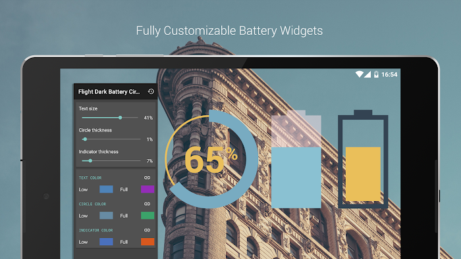Open the Indicator Color Low blue swatch

(106, 242)
